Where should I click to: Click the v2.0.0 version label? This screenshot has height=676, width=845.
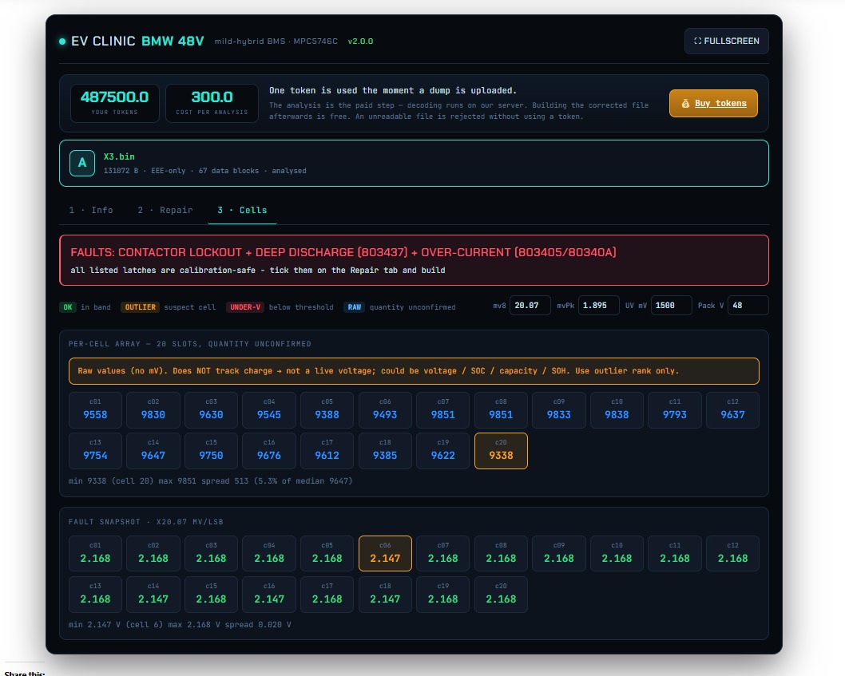pos(360,42)
